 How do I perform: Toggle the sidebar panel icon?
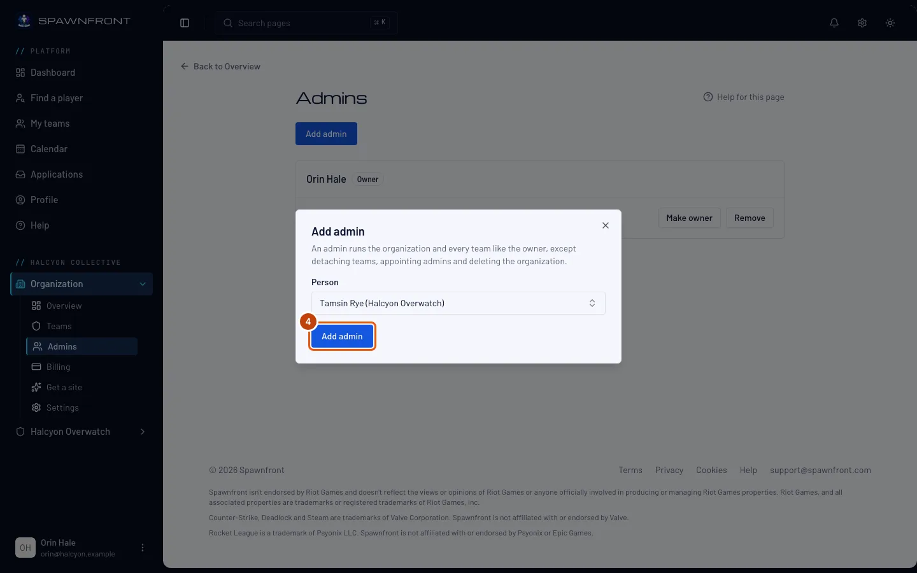click(185, 23)
